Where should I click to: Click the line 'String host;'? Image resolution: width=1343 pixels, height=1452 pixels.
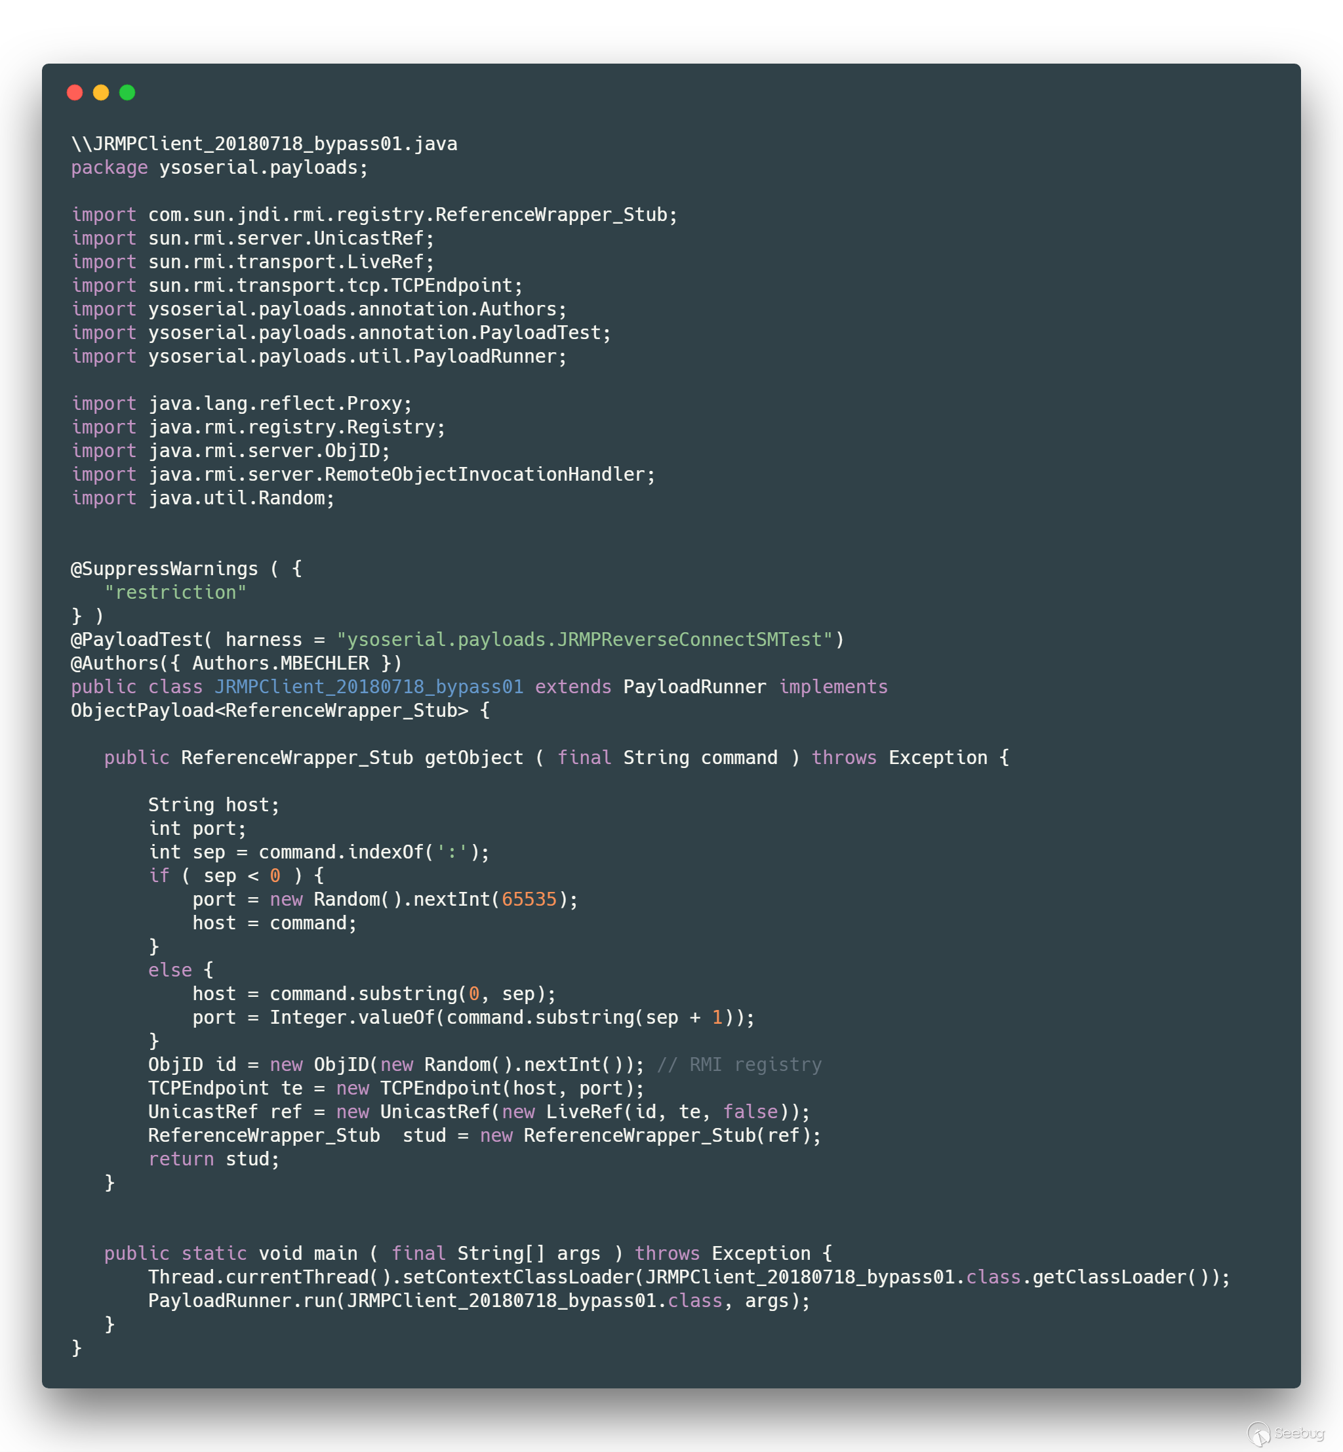(x=214, y=805)
